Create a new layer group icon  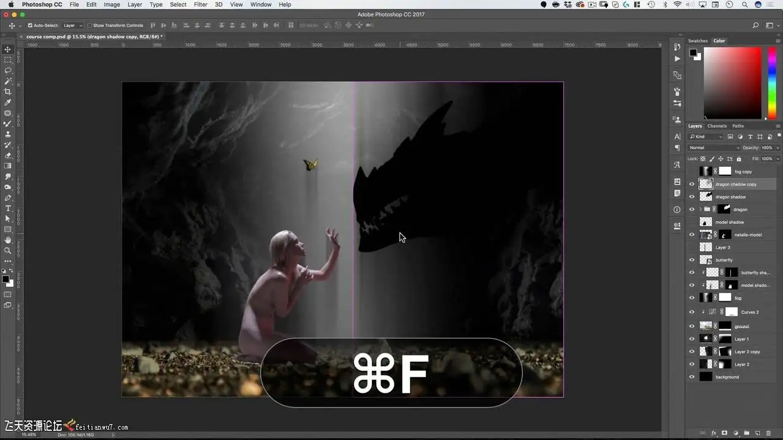747,433
